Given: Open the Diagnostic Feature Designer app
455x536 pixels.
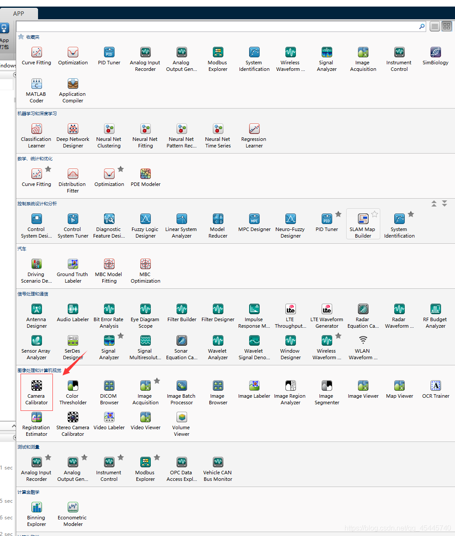Looking at the screenshot, I should pyautogui.click(x=109, y=225).
